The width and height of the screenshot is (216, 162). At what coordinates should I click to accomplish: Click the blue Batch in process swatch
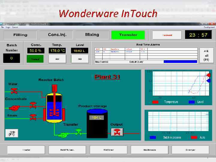tap(153, 137)
